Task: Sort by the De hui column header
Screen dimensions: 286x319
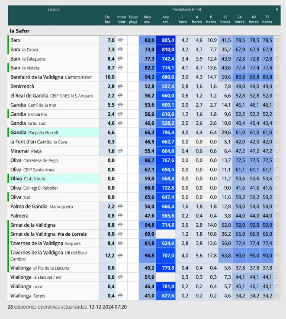Action: (107, 20)
